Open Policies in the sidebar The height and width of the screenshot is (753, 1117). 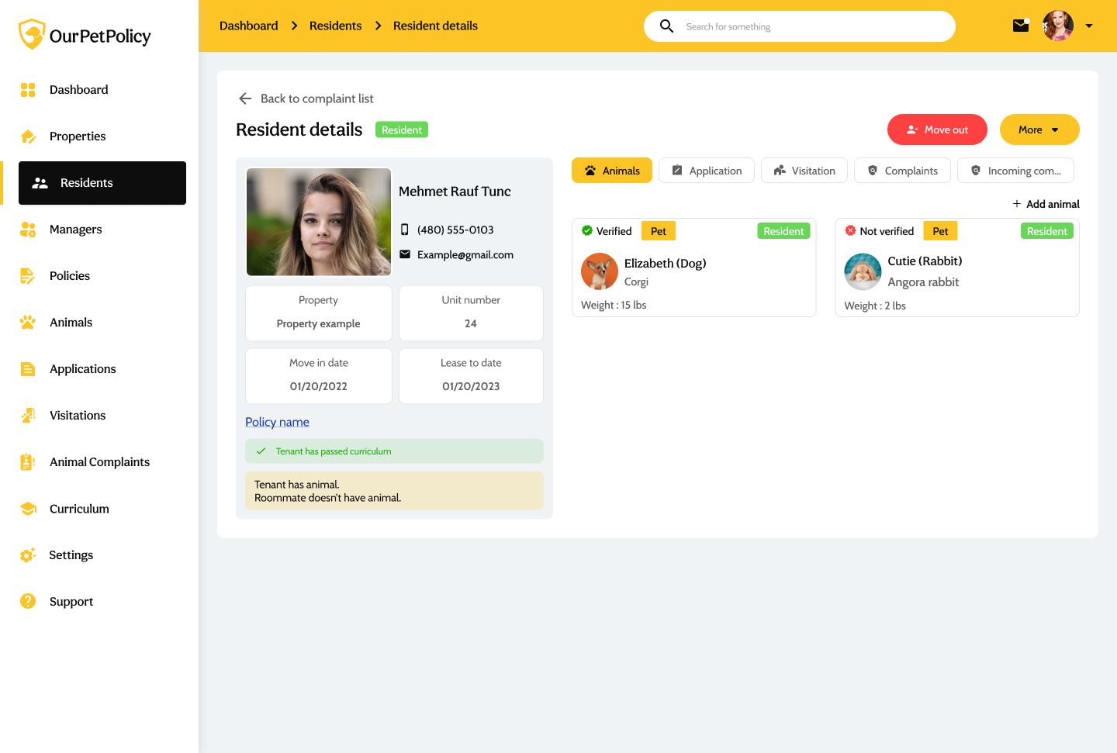click(70, 276)
